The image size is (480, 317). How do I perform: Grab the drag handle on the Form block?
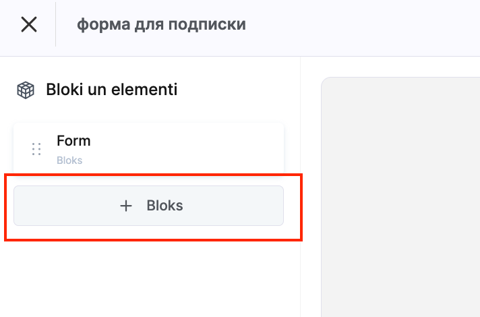pos(36,149)
